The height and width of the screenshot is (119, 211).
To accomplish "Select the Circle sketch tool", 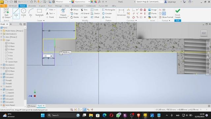I will tap(23, 13).
